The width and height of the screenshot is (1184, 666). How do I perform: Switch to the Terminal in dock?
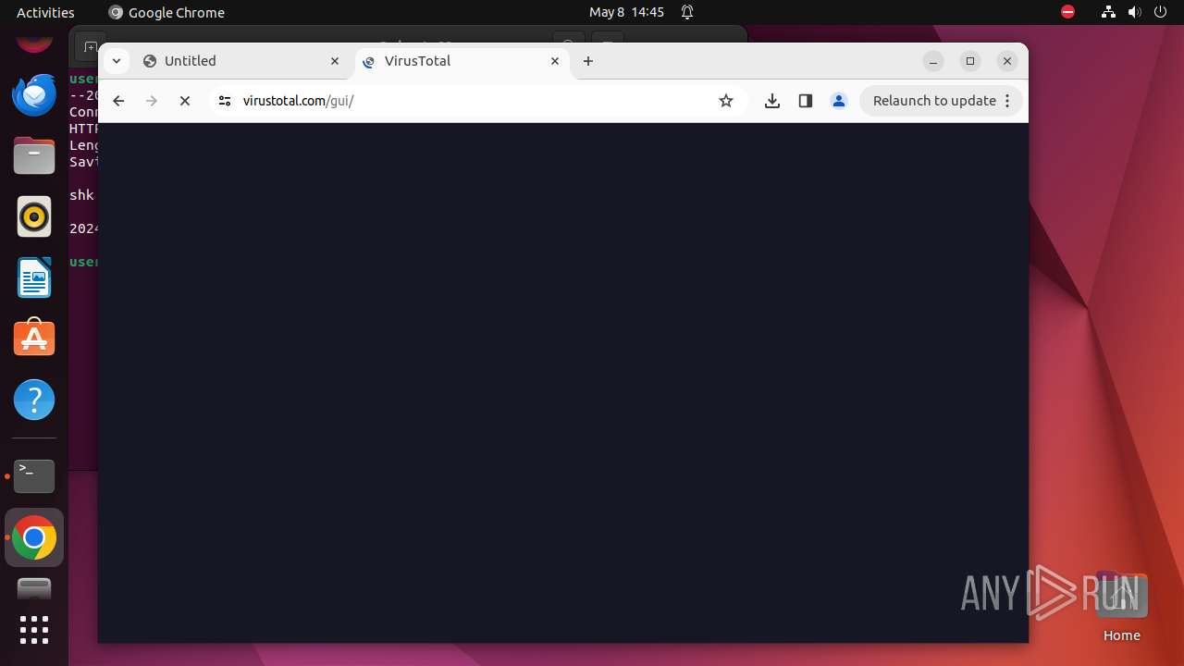[34, 476]
